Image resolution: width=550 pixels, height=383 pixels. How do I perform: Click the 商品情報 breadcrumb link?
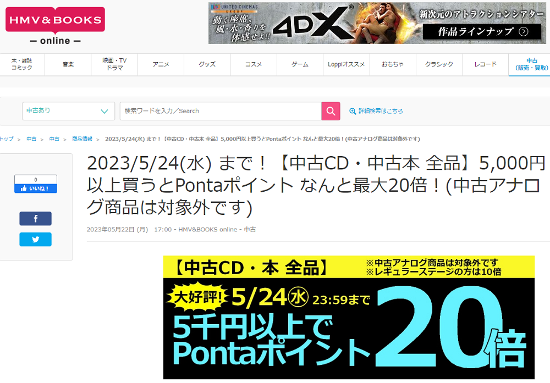pos(82,139)
